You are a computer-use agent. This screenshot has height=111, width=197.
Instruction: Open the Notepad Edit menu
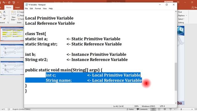[31, 9]
